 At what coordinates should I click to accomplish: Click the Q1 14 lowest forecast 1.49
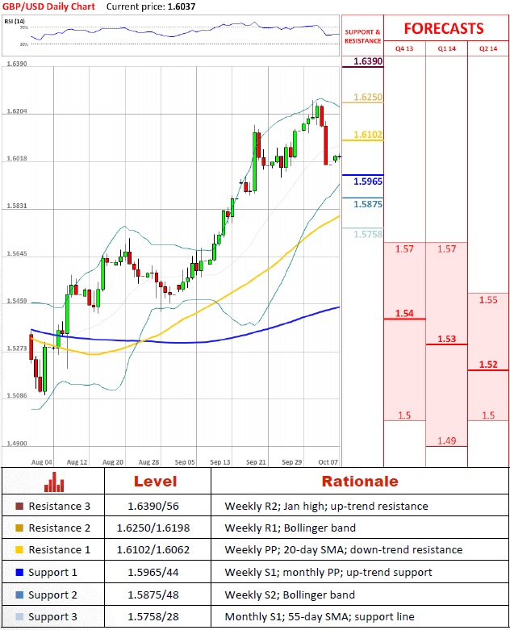click(x=446, y=440)
